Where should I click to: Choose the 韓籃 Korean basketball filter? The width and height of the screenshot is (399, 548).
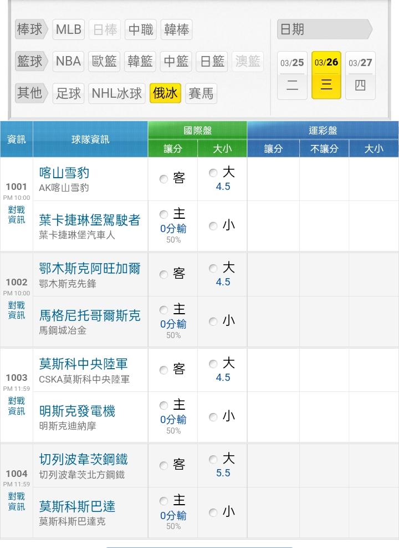[x=140, y=61]
